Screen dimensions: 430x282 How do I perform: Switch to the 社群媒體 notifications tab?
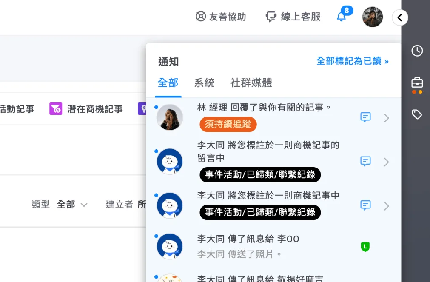coord(251,83)
